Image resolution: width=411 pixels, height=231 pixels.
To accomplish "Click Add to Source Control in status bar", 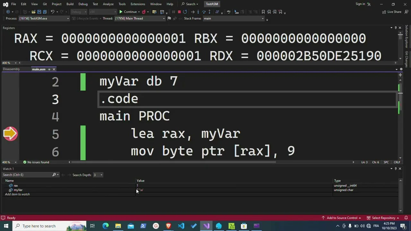I will [342, 218].
